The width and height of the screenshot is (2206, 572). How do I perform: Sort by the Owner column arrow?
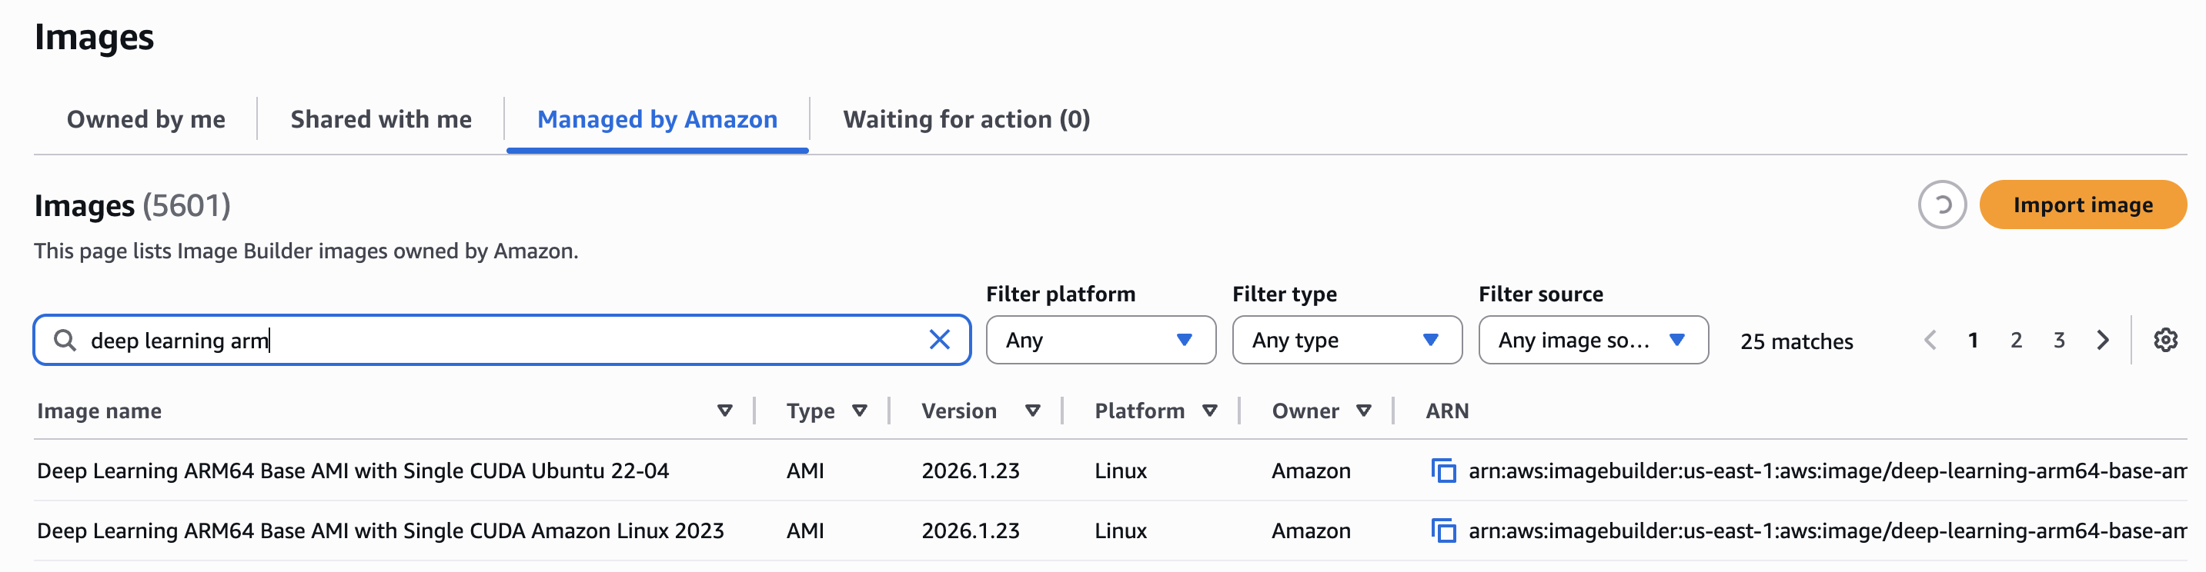tap(1365, 410)
